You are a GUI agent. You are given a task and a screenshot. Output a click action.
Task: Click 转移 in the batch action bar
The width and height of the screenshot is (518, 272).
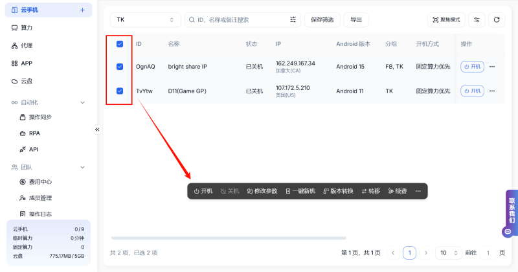click(x=370, y=191)
